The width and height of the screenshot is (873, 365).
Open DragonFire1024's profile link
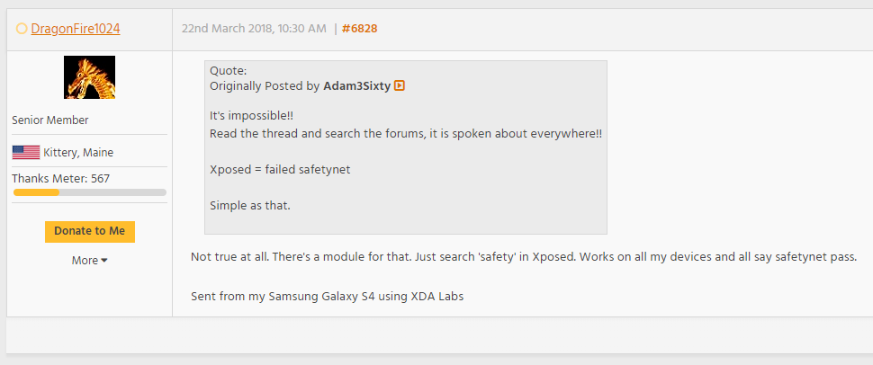tap(76, 29)
